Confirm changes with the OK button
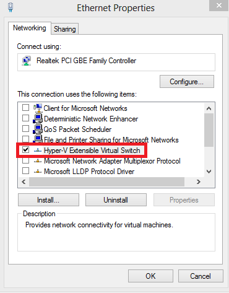 pyautogui.click(x=150, y=276)
